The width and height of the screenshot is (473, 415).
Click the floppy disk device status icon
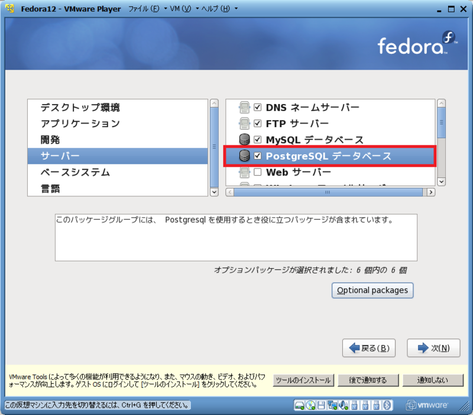click(x=321, y=406)
